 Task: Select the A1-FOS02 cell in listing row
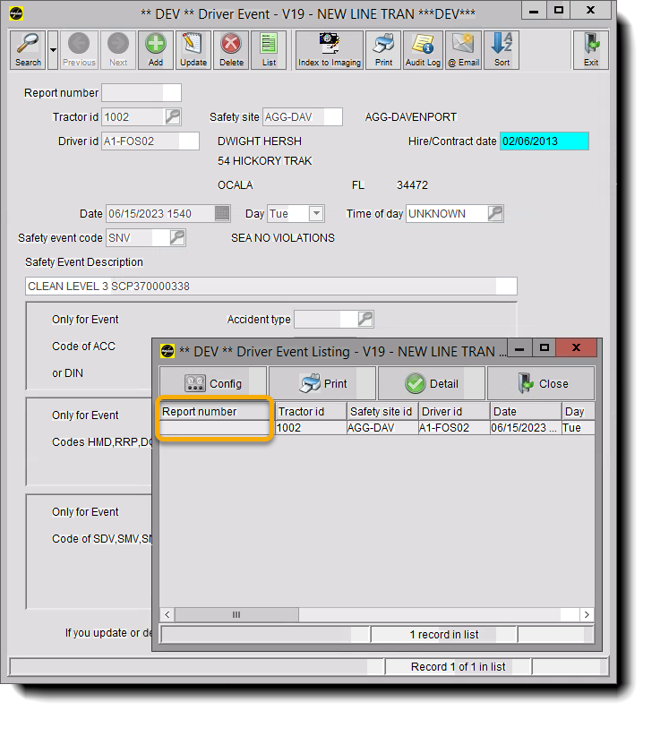click(454, 428)
